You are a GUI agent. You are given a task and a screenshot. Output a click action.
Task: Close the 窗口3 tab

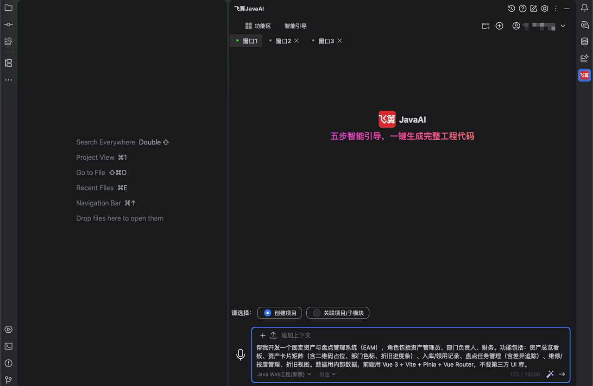(x=340, y=41)
